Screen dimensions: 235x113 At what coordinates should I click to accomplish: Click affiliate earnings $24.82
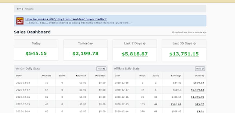pyautogui.click(x=177, y=83)
